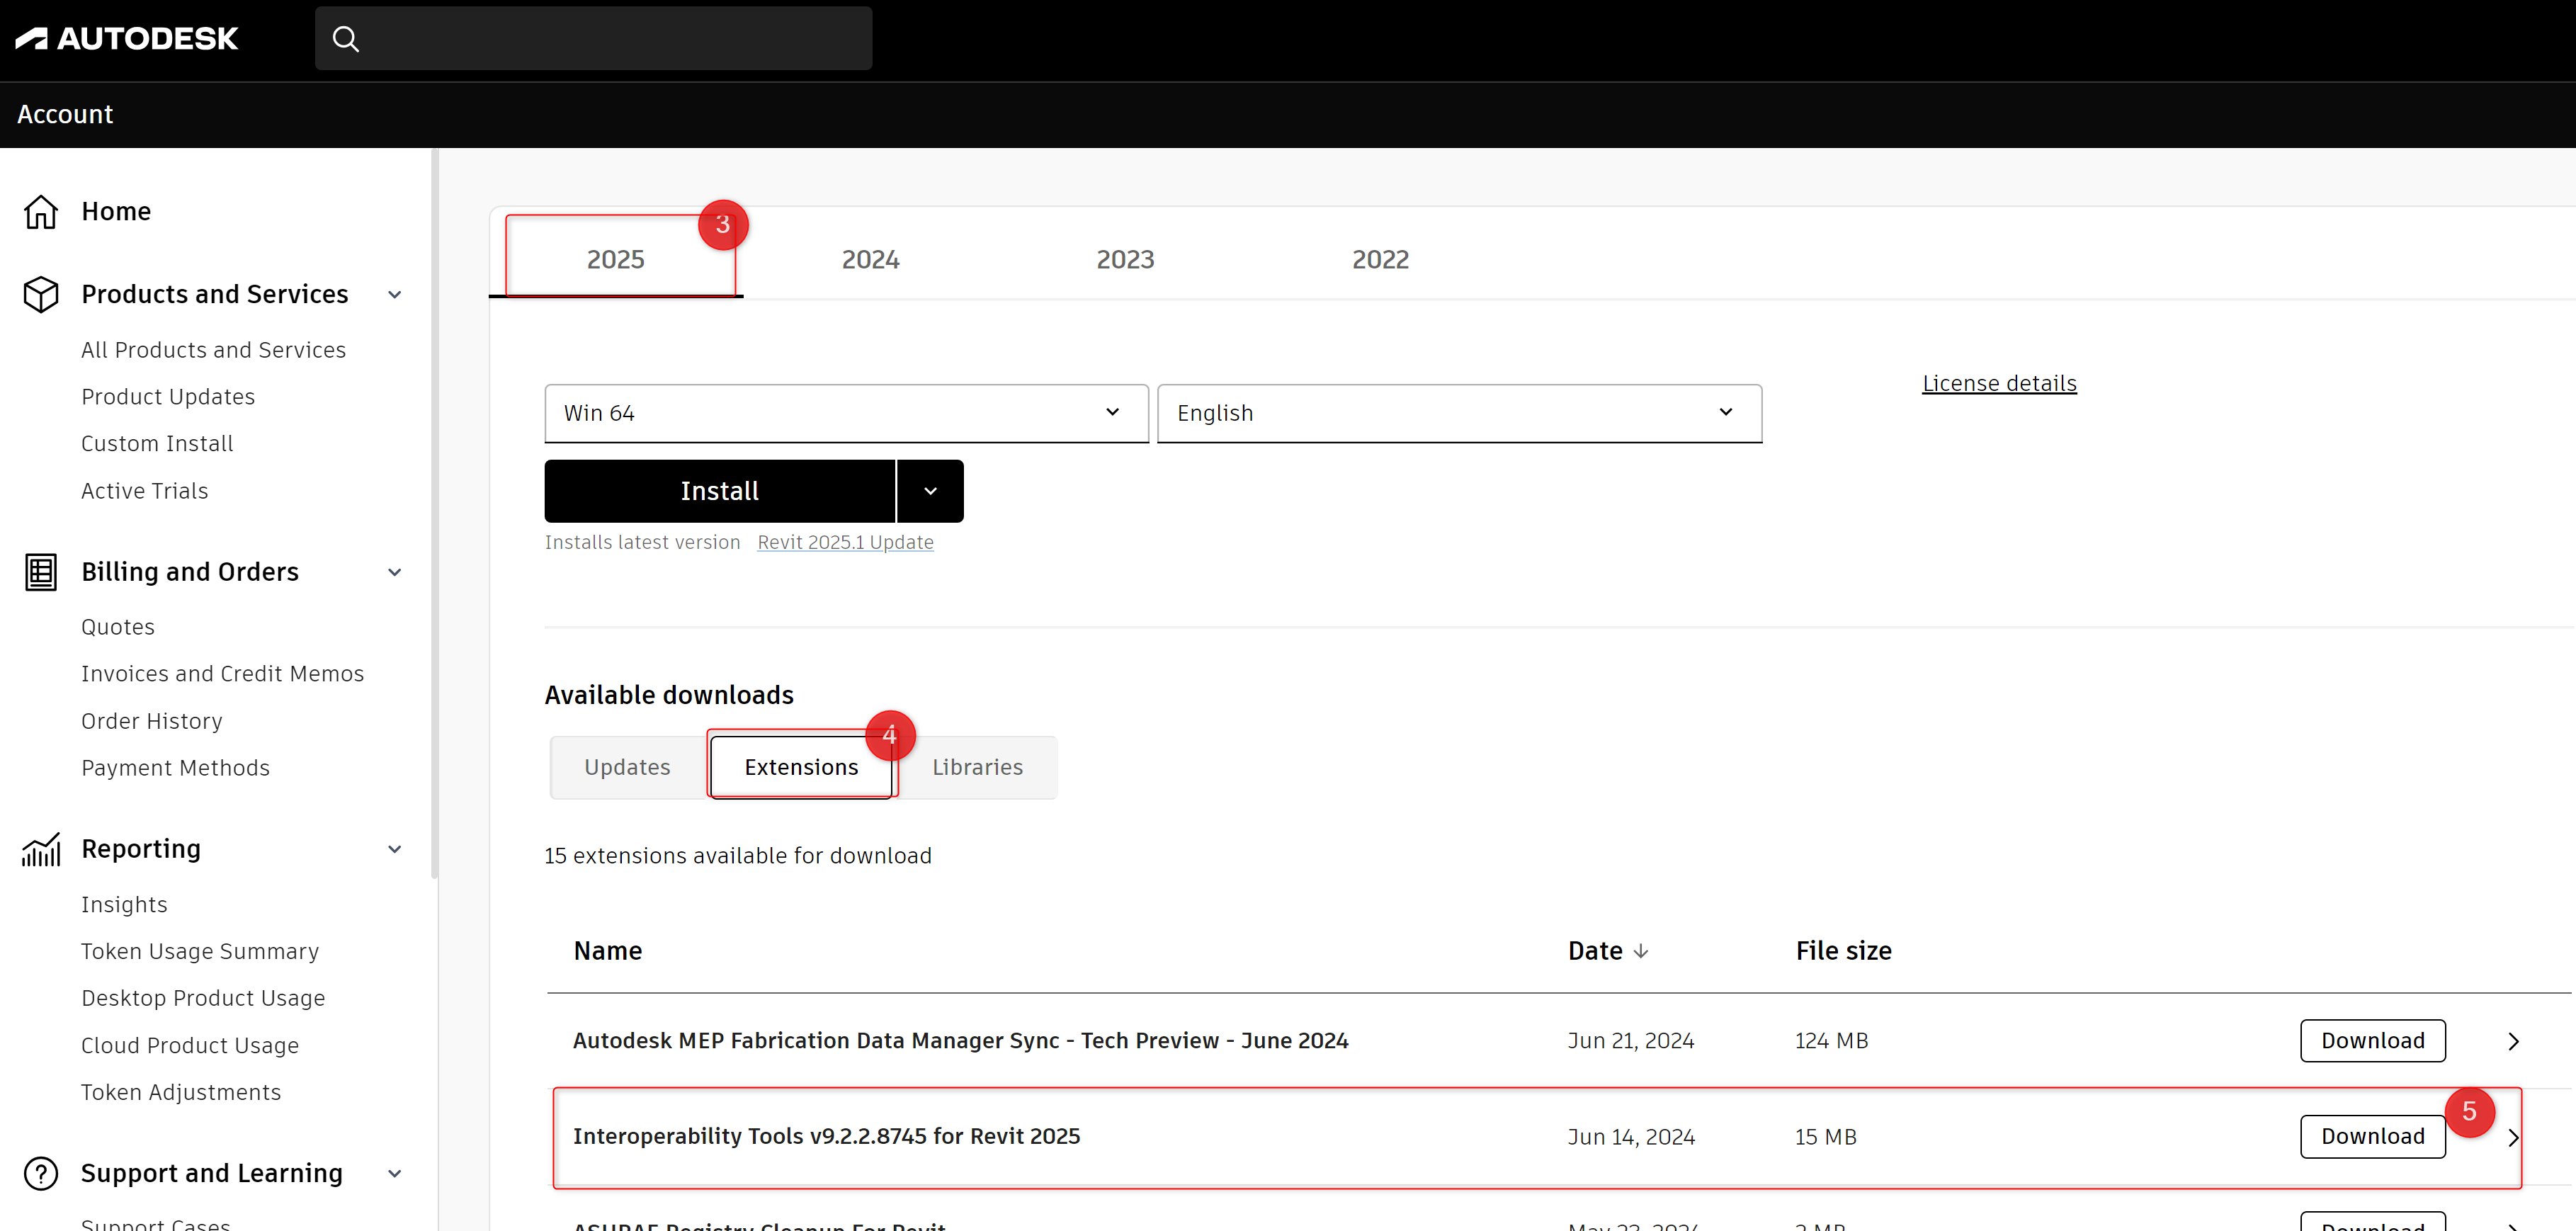Image resolution: width=2576 pixels, height=1231 pixels.
Task: Open the English language dropdown
Action: [1458, 413]
